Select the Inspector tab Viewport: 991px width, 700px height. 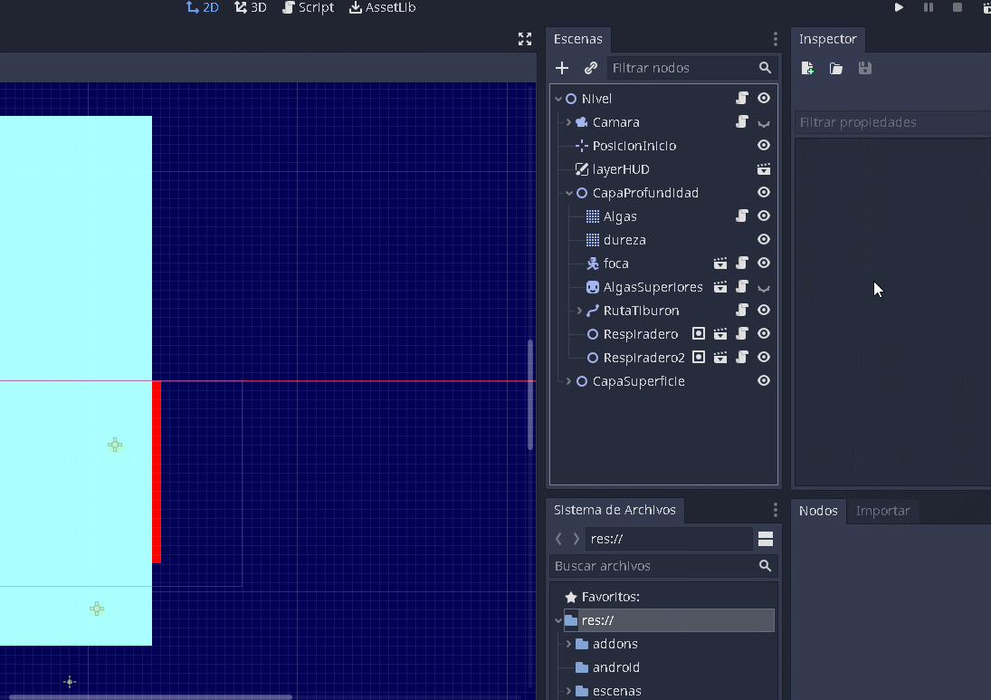point(827,39)
